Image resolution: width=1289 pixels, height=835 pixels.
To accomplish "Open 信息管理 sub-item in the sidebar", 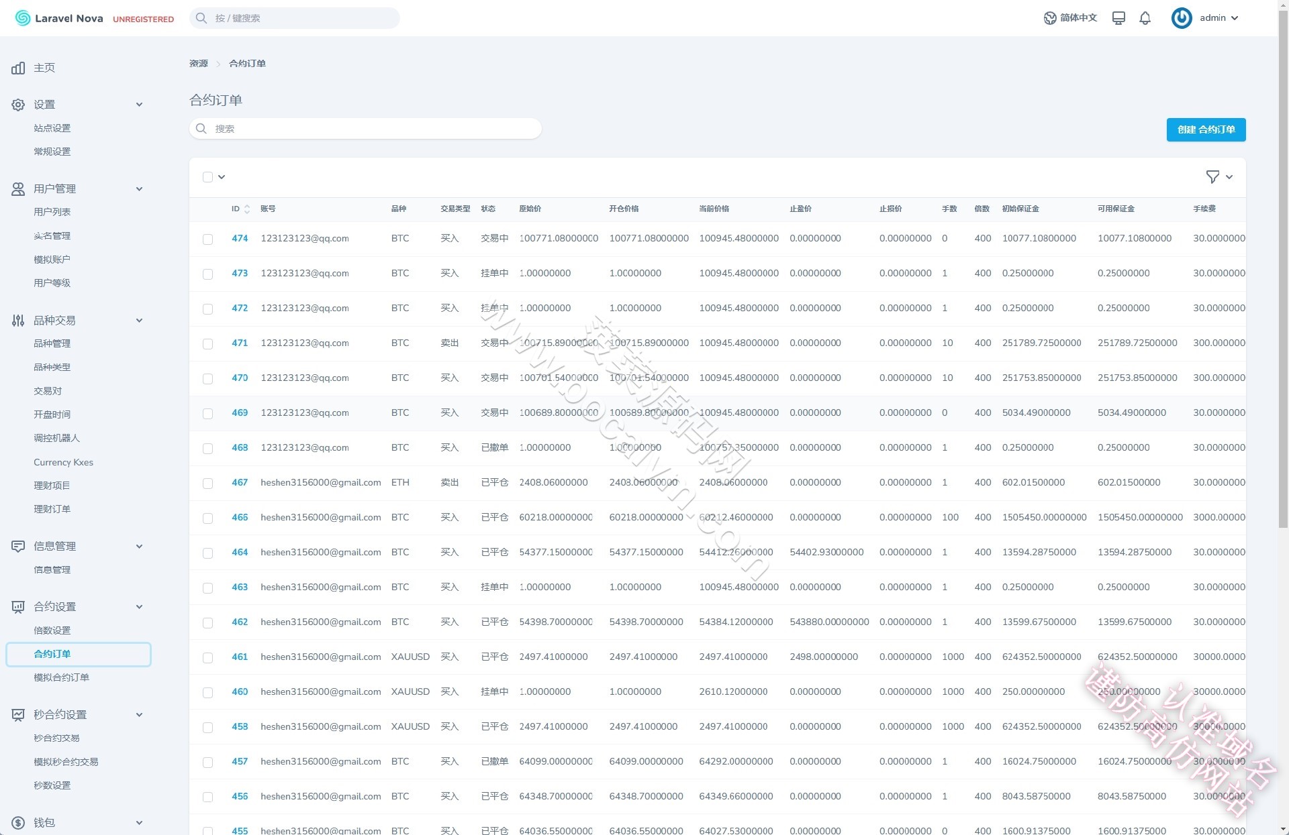I will (52, 570).
